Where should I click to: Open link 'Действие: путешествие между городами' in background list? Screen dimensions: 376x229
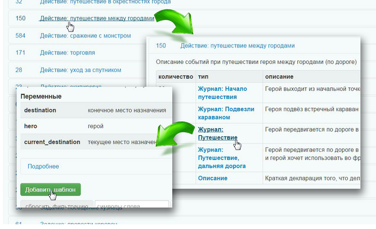97,18
